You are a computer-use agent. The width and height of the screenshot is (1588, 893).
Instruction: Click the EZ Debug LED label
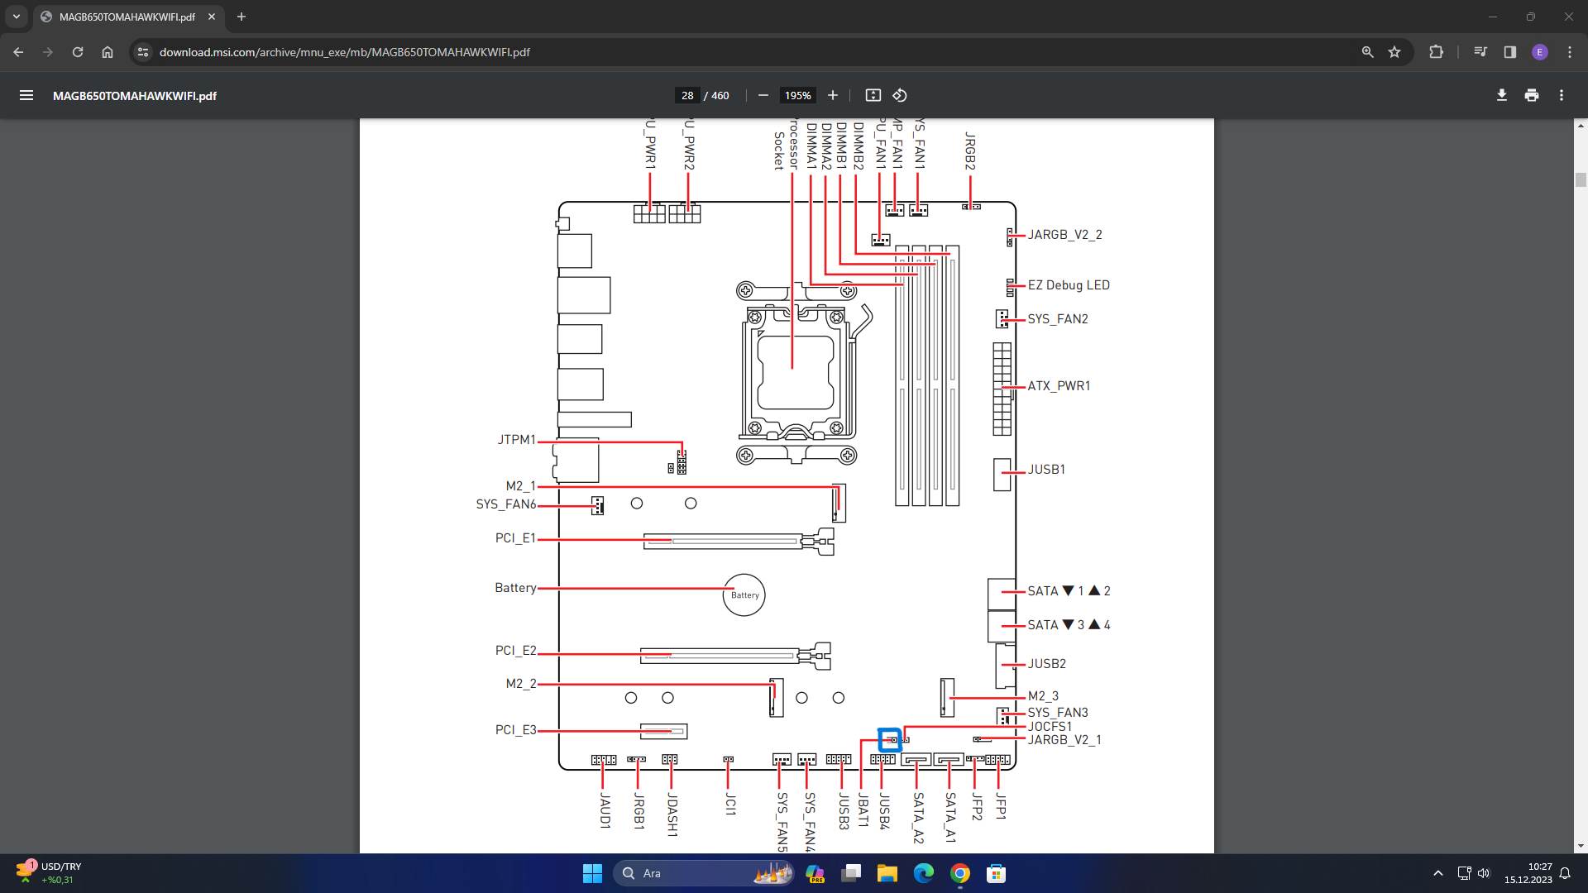tap(1069, 285)
